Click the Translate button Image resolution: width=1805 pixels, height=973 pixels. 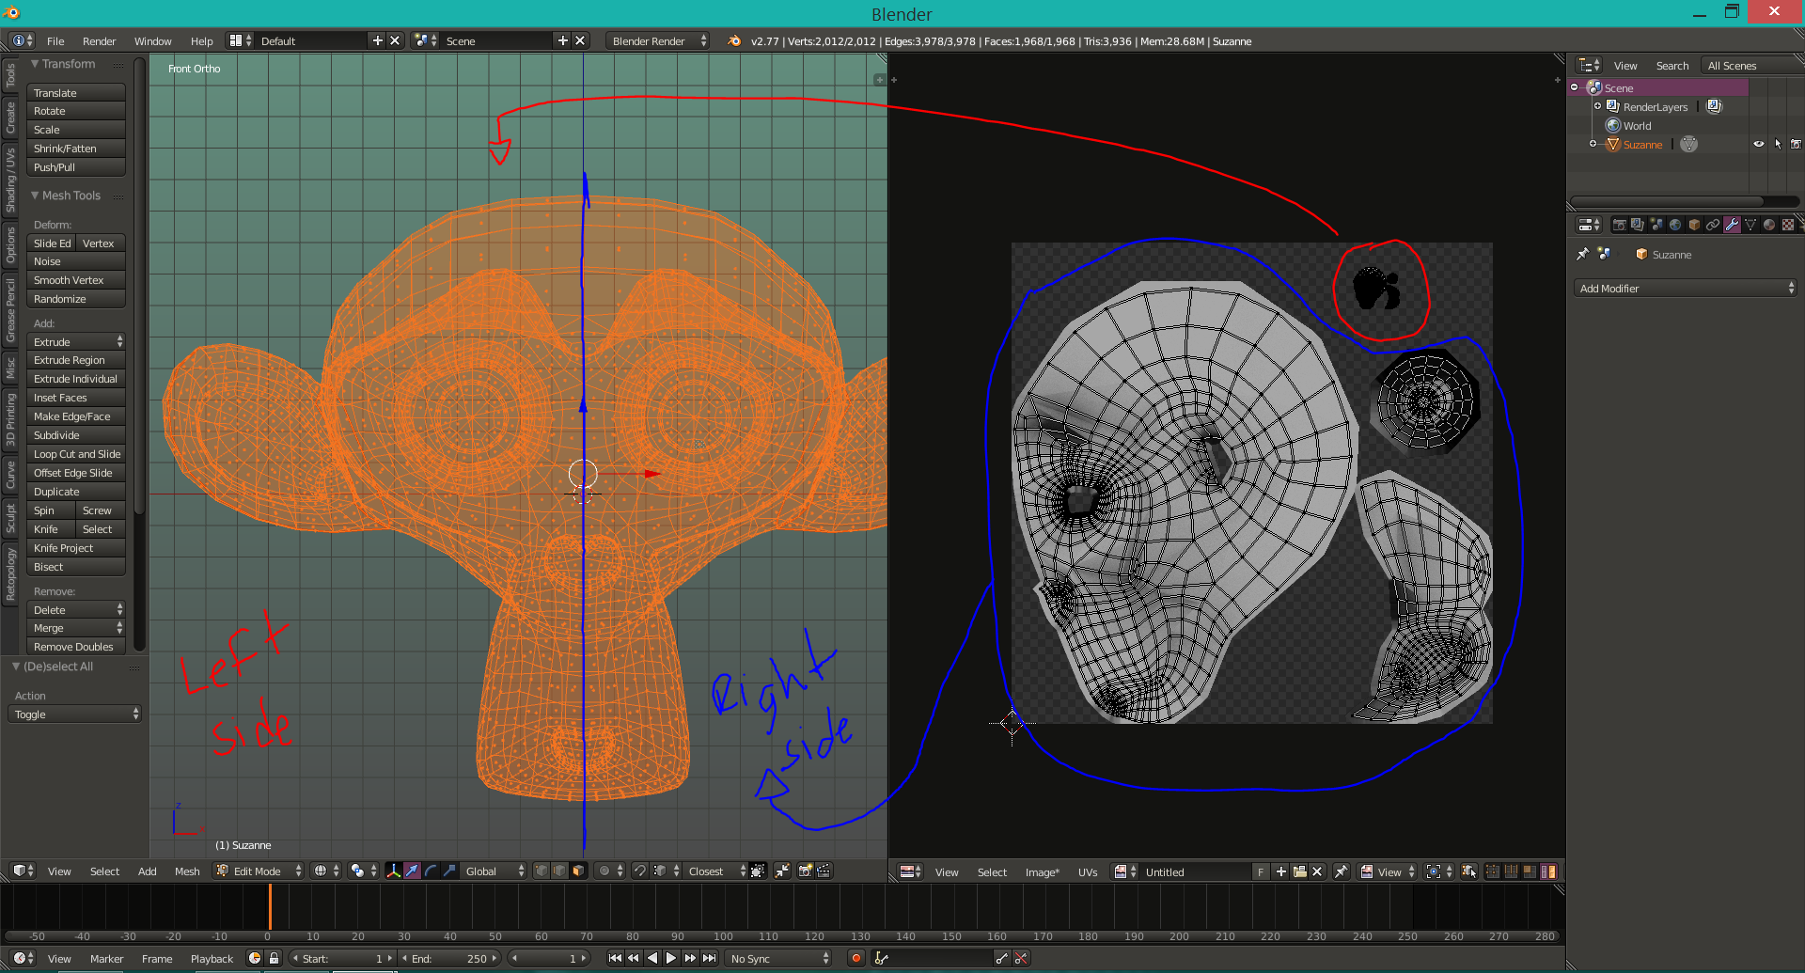click(76, 92)
